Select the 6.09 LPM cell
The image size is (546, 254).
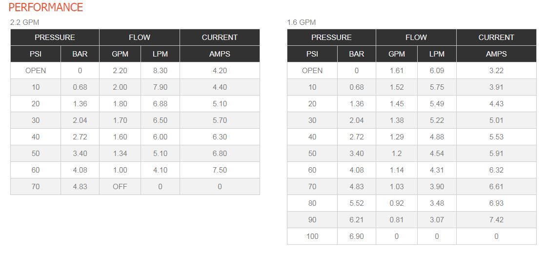pos(437,71)
